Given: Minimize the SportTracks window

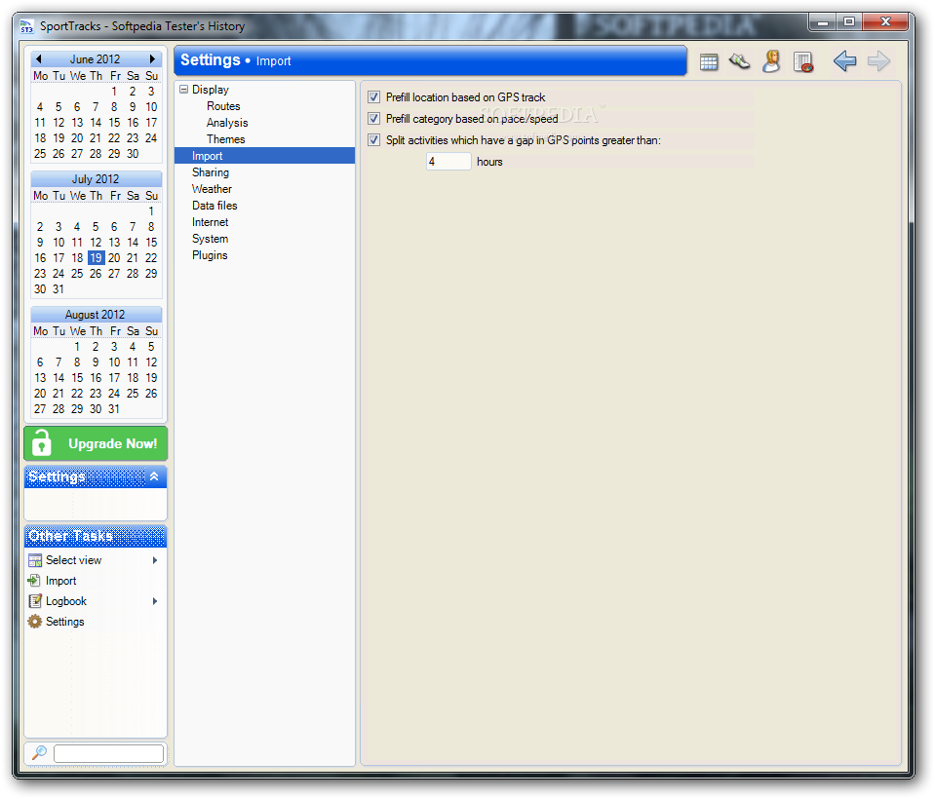Looking at the screenshot, I should 822,22.
